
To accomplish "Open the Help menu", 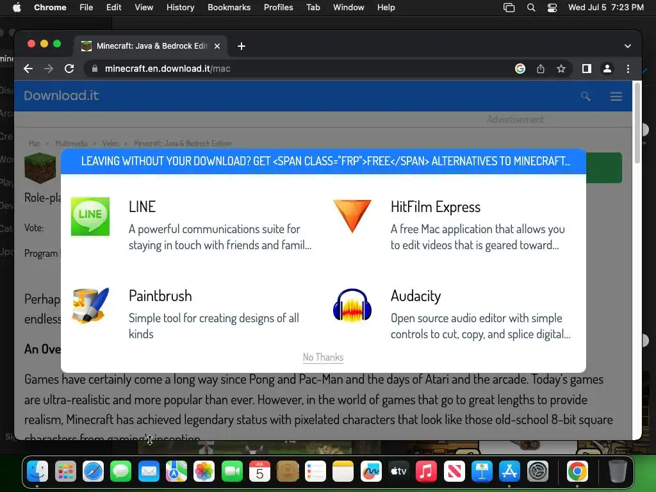I will (x=386, y=8).
